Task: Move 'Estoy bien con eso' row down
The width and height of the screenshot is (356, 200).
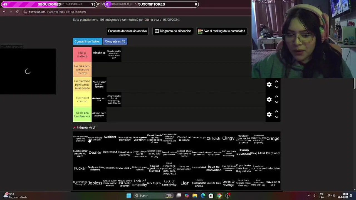Action: point(276,102)
